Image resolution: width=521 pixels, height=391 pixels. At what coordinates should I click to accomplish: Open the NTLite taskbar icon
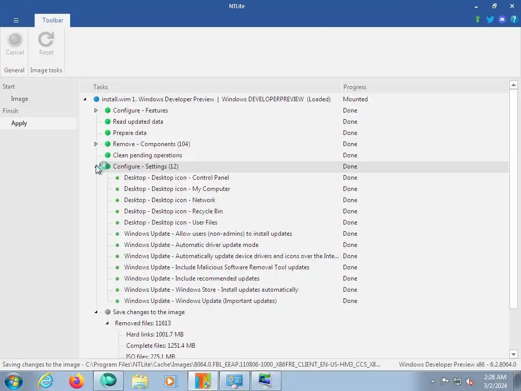click(x=108, y=381)
